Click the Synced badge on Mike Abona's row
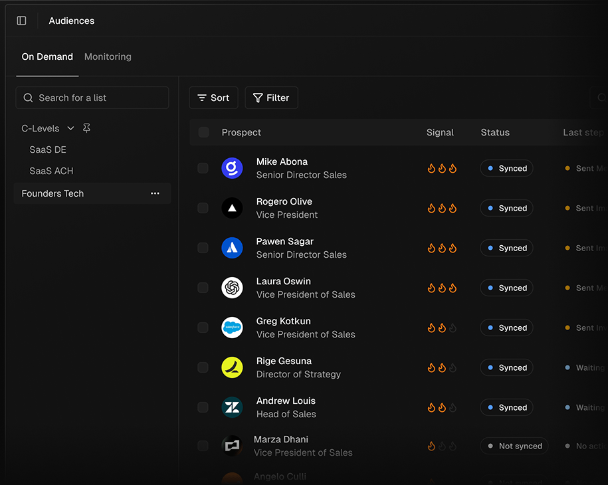The image size is (608, 485). [506, 168]
